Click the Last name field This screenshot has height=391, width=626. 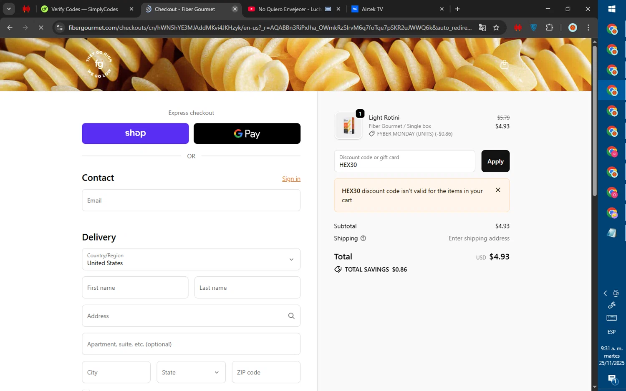(247, 288)
